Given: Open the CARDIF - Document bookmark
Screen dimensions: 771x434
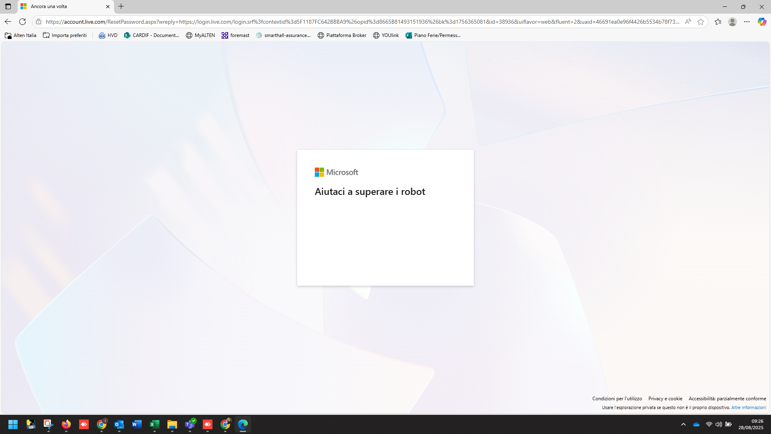Looking at the screenshot, I should tap(151, 35).
